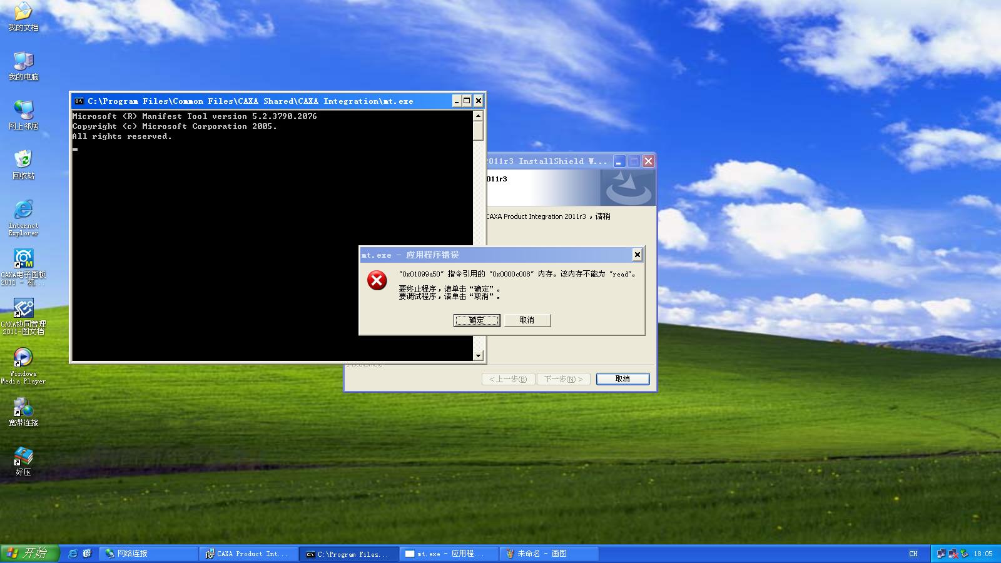The height and width of the screenshot is (563, 1001).
Task: Select the CAXA电子图板 2011 desktop shortcut
Action: 23,267
